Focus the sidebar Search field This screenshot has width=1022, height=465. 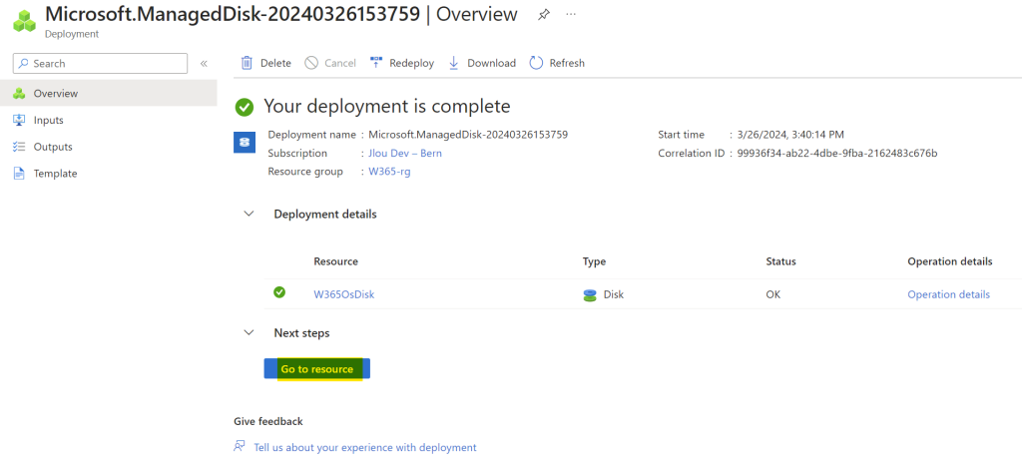click(101, 63)
